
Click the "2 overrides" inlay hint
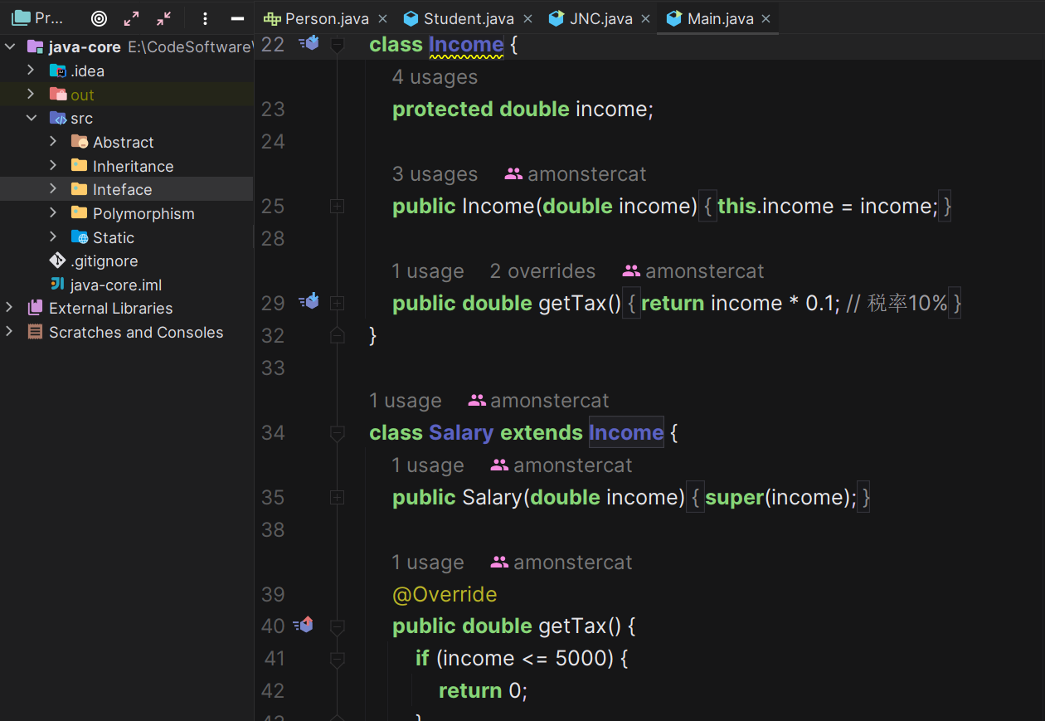point(542,271)
